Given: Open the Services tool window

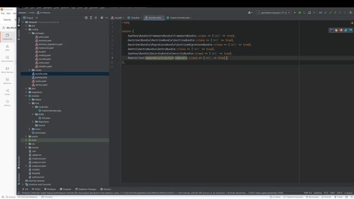Looking at the screenshot, I should 106,189.
